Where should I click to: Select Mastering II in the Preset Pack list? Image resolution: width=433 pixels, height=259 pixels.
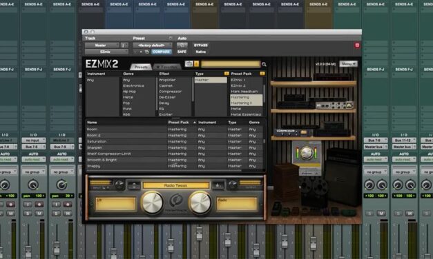247,103
